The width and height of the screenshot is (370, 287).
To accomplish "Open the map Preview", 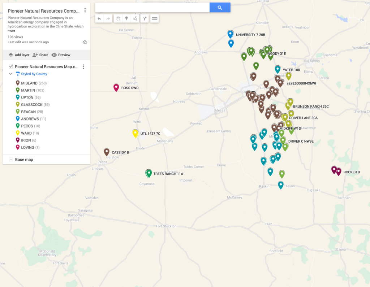I will 61,55.
